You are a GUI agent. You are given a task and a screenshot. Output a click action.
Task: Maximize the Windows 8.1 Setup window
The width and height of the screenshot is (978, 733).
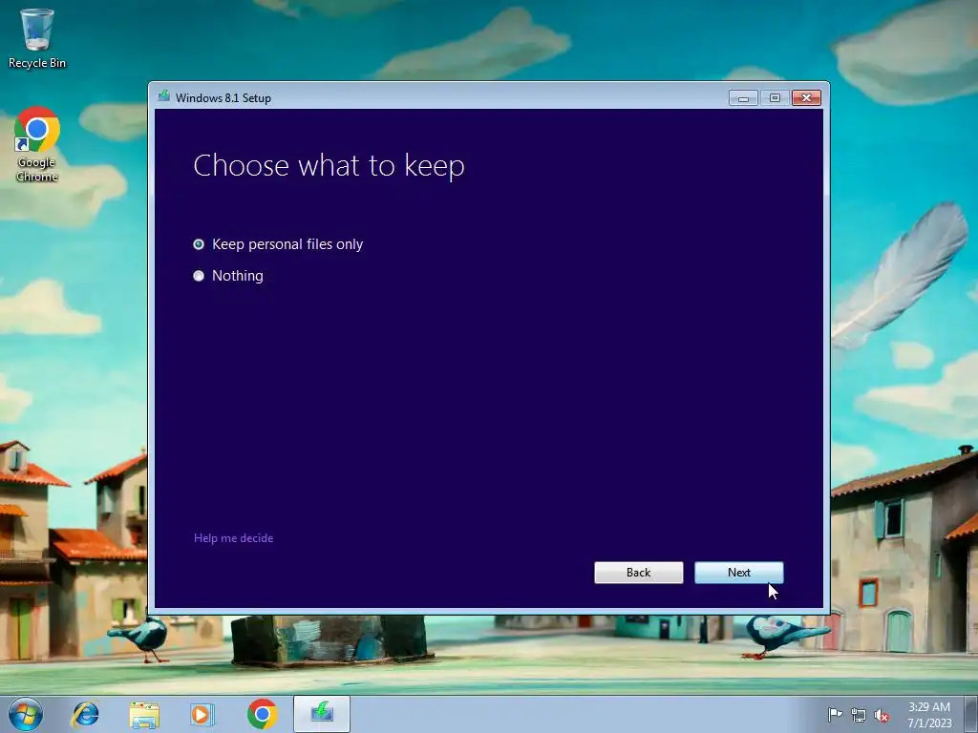775,98
